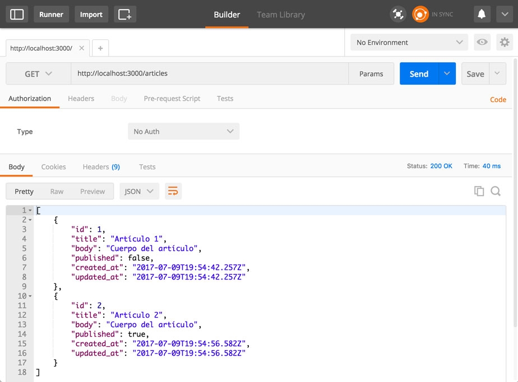Click the environment quick look eye icon

481,42
